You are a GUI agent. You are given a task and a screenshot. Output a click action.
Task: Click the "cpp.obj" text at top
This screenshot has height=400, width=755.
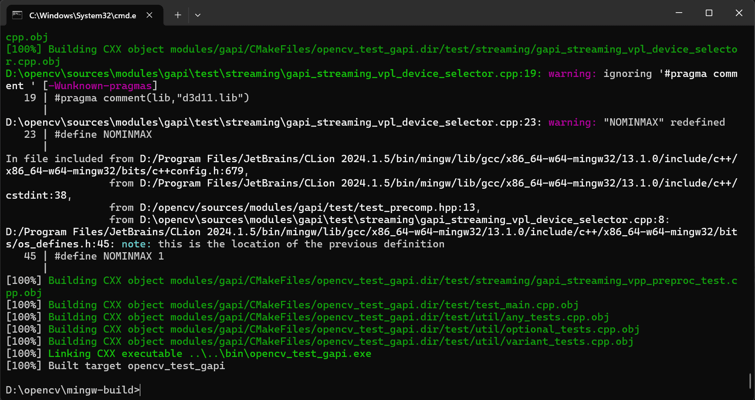[x=27, y=37]
